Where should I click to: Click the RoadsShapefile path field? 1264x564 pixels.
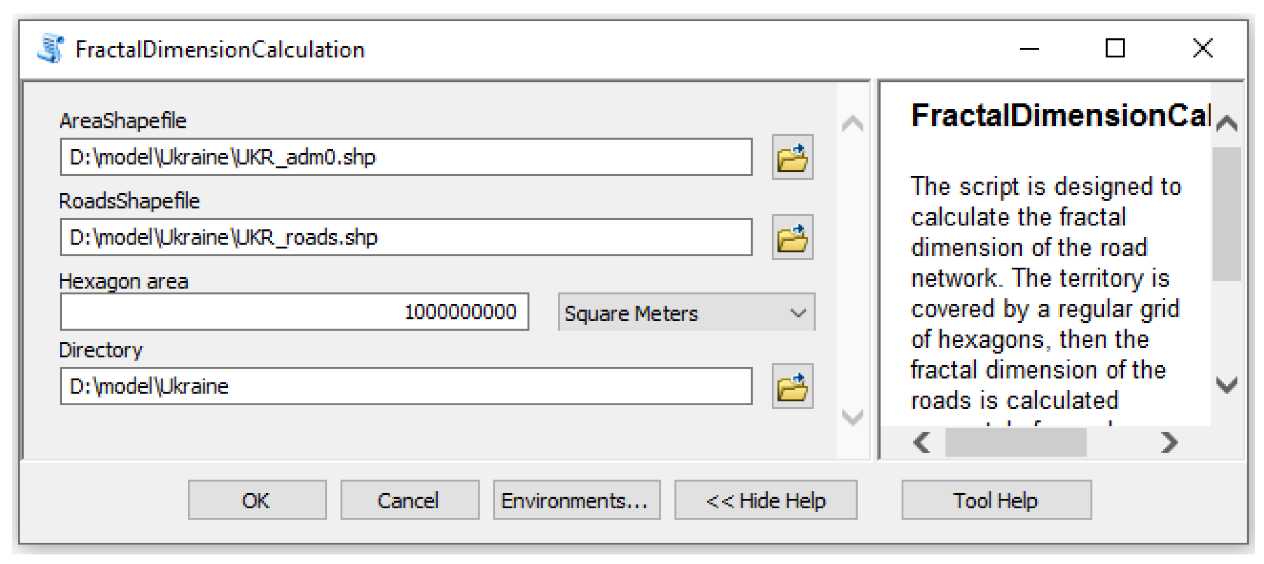tap(406, 237)
